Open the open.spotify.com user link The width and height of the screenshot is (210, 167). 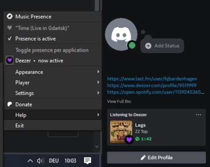coord(156,92)
